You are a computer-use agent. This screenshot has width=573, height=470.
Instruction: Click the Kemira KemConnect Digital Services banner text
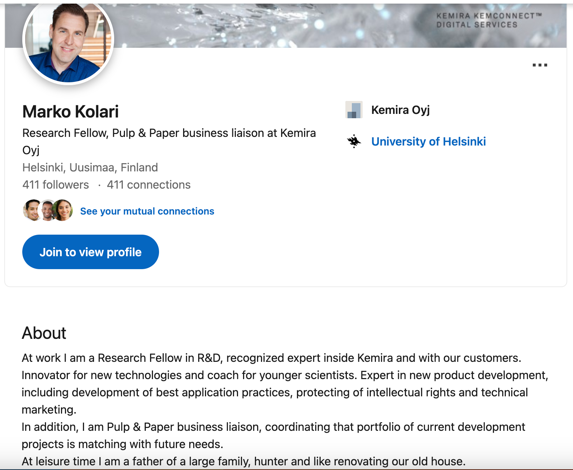(489, 20)
